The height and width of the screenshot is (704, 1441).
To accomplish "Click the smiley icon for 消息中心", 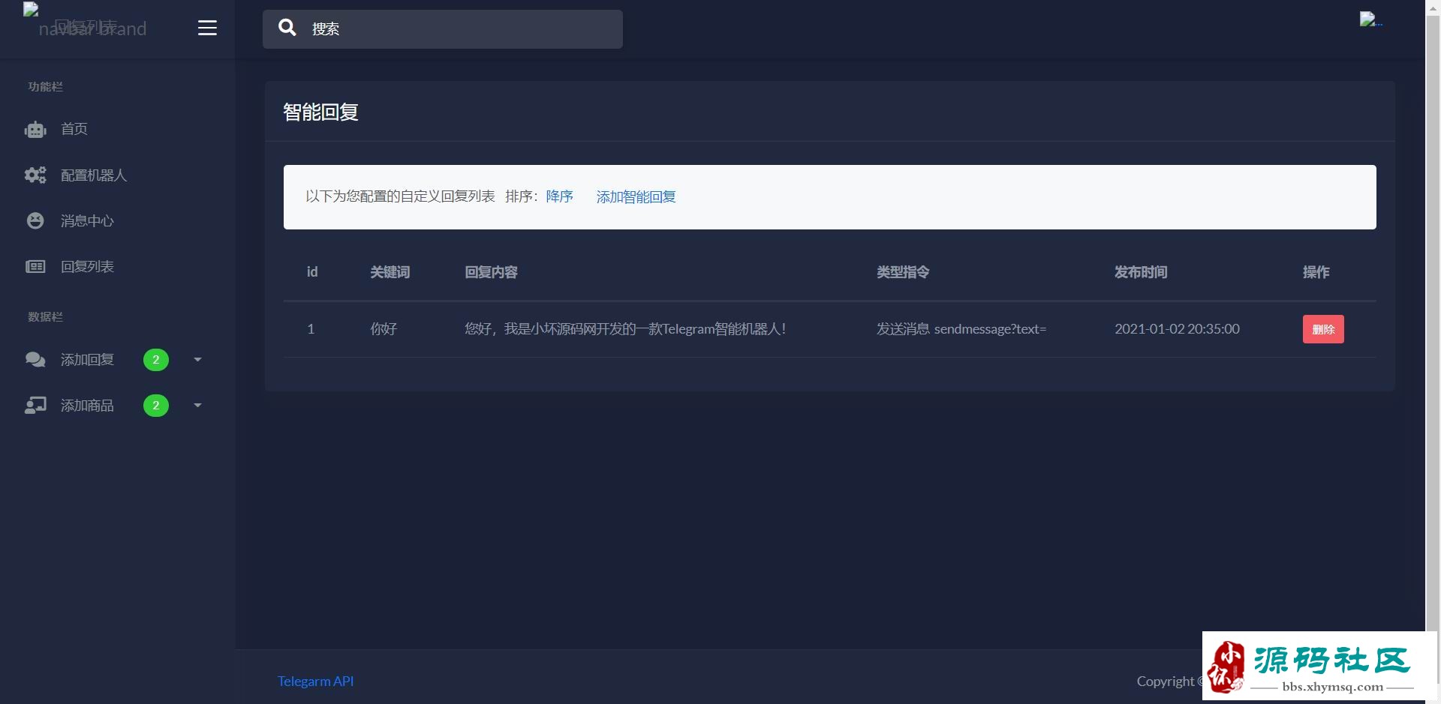I will coord(35,221).
